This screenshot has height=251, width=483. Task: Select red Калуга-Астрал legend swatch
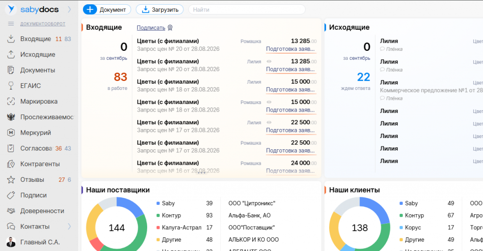(x=158, y=227)
